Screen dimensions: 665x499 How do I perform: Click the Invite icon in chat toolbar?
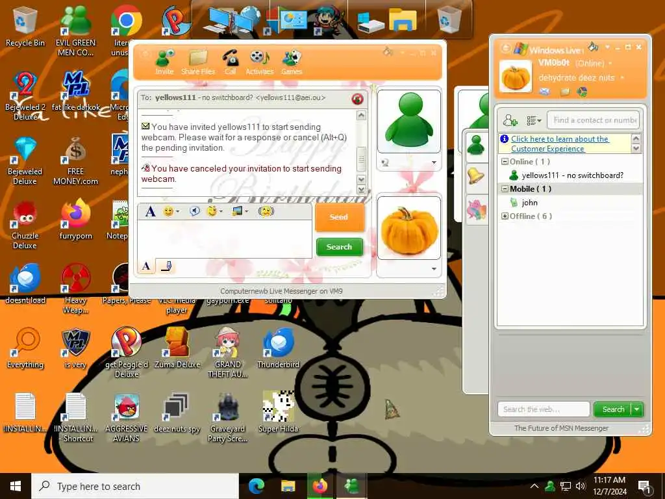coord(164,62)
